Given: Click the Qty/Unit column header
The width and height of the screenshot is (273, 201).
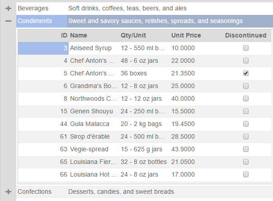Looking at the screenshot, I should coord(133,35).
